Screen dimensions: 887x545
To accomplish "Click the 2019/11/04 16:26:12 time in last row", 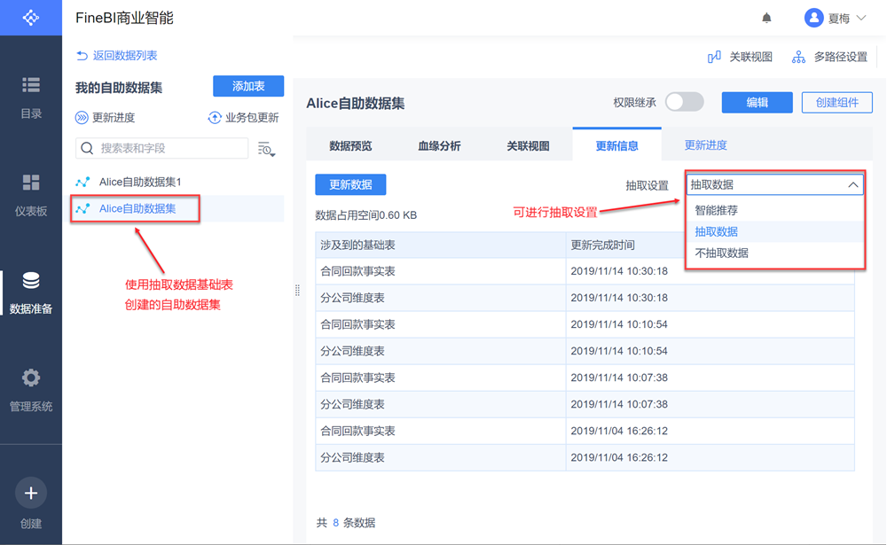I will [x=619, y=457].
